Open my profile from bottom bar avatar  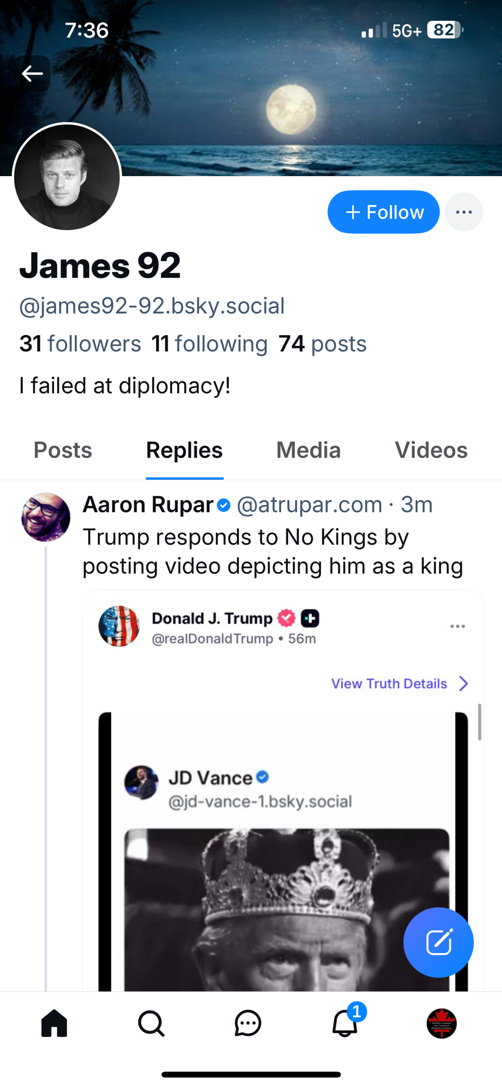coord(442,1023)
